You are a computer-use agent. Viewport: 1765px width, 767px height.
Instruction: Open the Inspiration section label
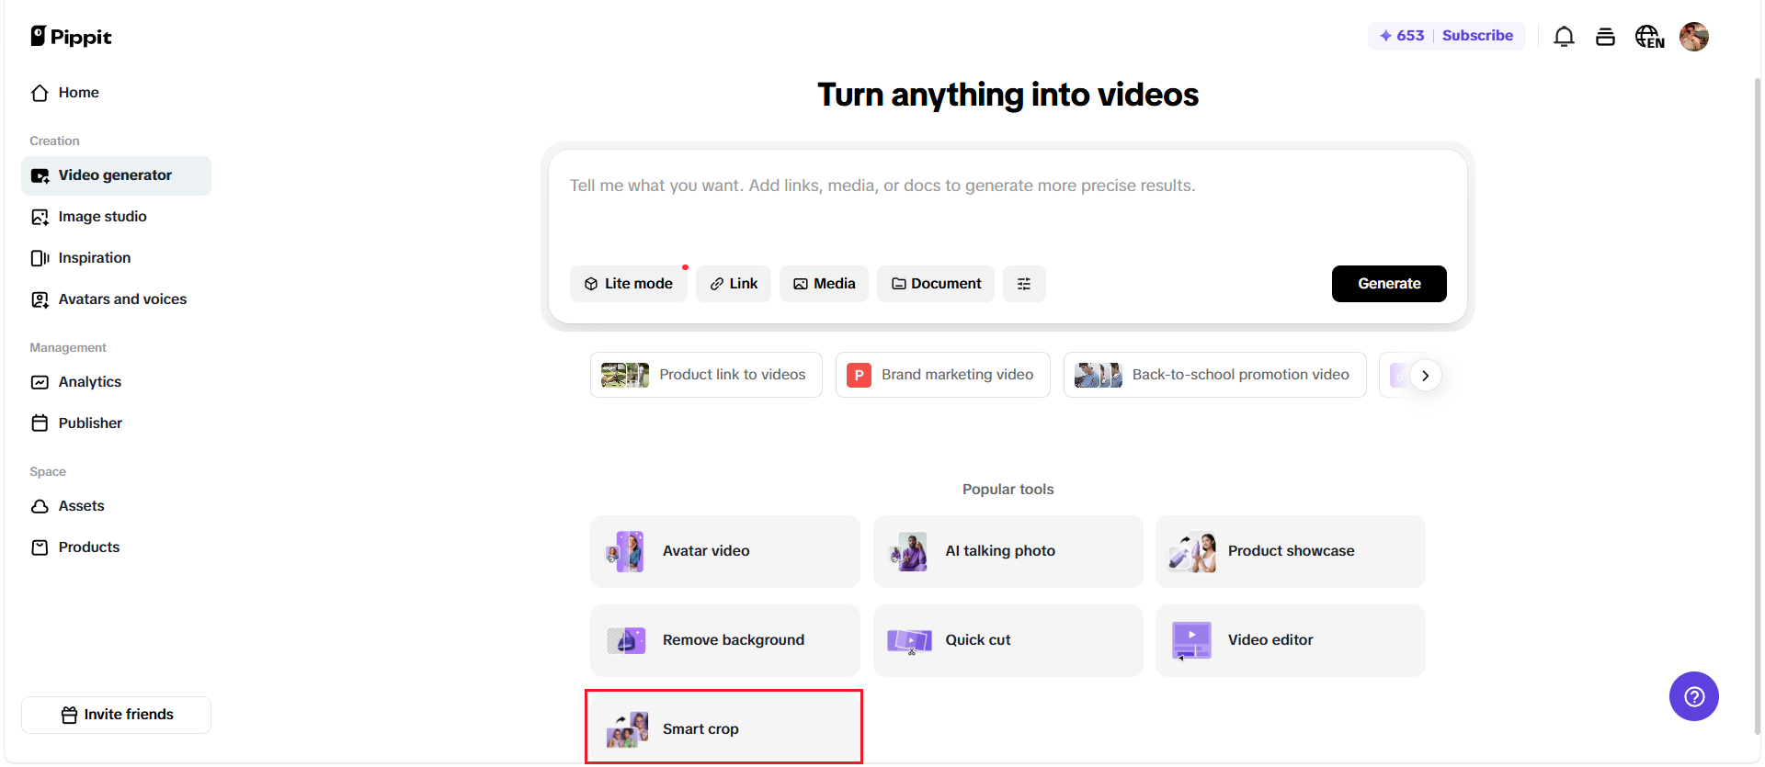95,258
